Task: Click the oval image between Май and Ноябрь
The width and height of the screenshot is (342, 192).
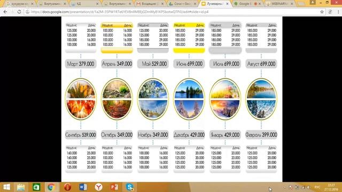Action: (153, 99)
